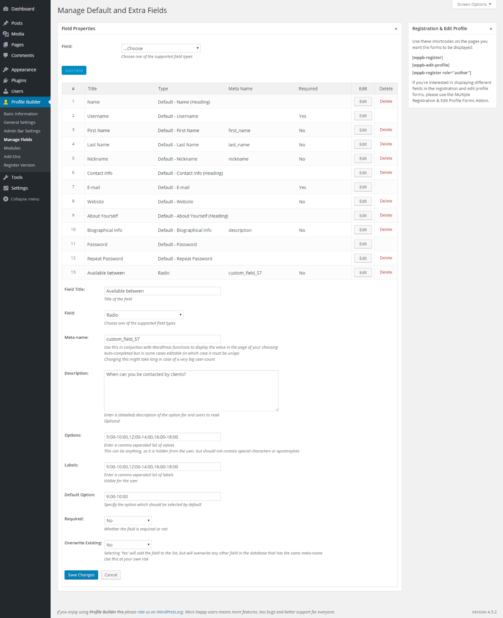Delete the Nickname field
Viewport: 503px width, 618px height.
tap(386, 158)
